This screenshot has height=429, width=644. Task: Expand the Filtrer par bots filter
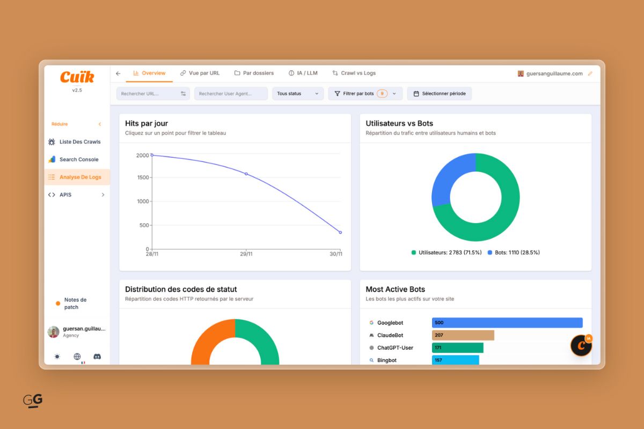[x=365, y=93]
